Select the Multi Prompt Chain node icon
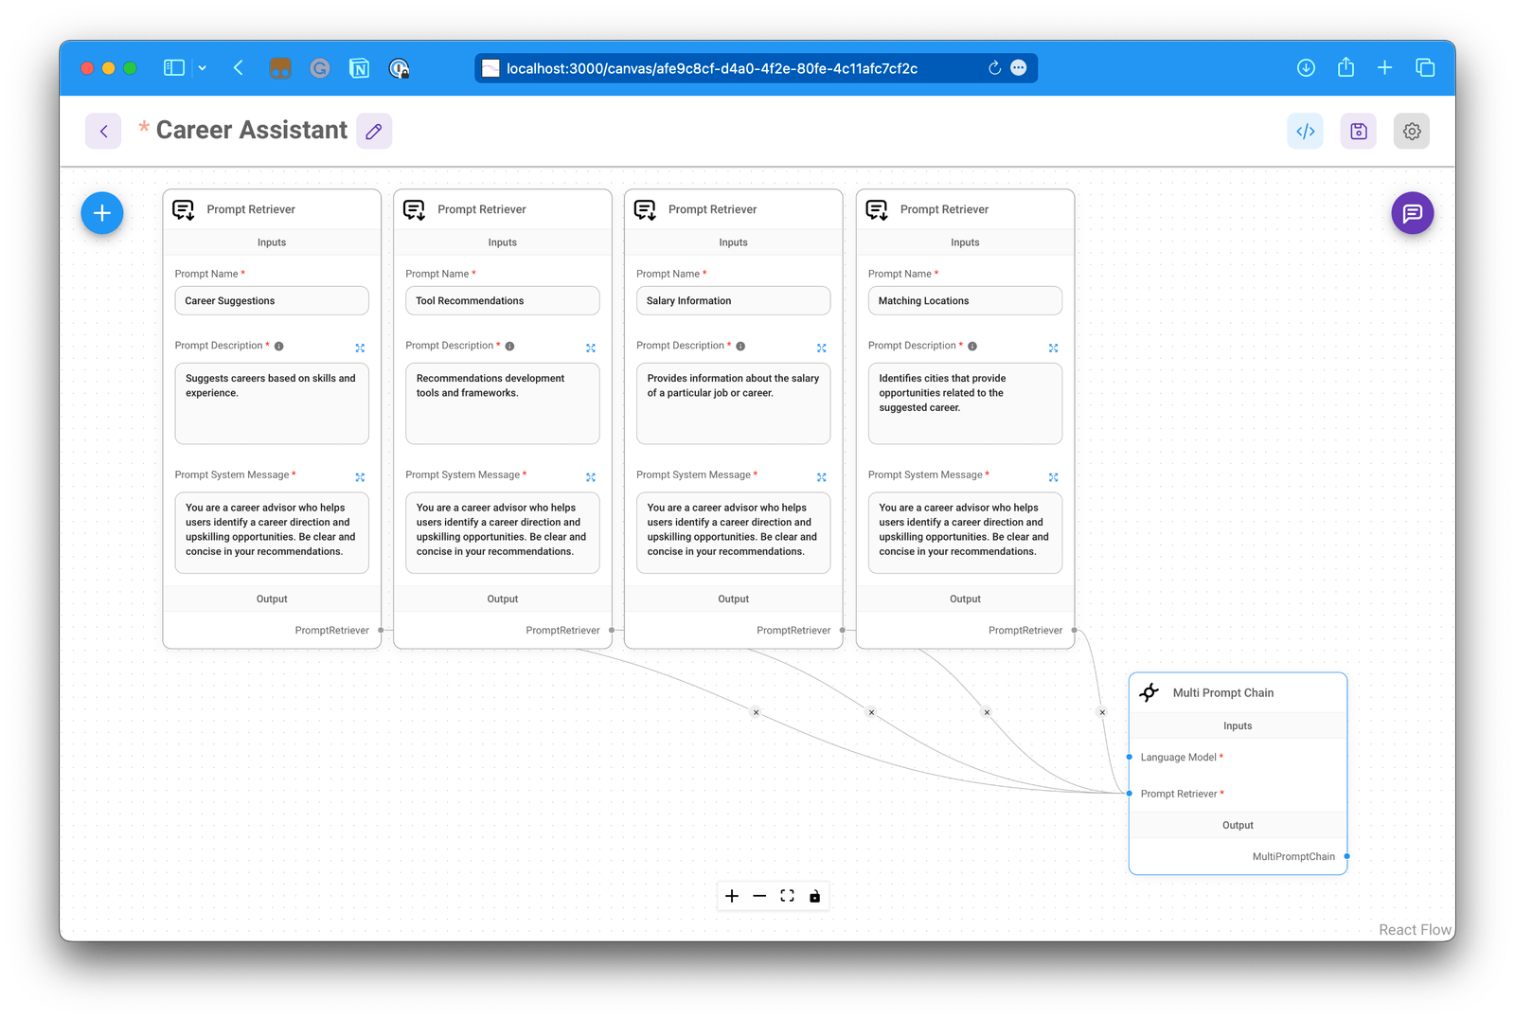 point(1150,692)
